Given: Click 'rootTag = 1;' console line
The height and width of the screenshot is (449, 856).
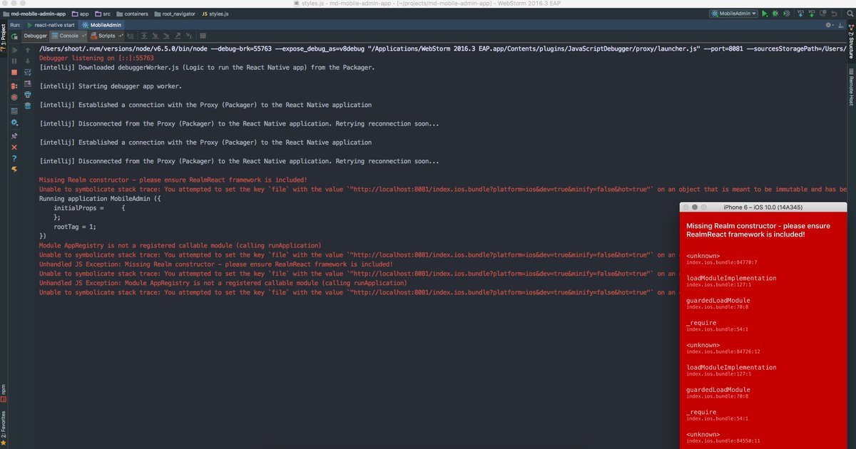Looking at the screenshot, I should pyautogui.click(x=75, y=227).
